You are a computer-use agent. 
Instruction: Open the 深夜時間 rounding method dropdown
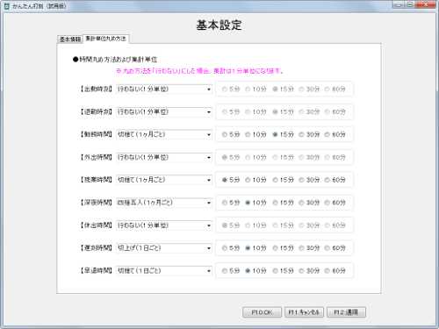point(164,203)
